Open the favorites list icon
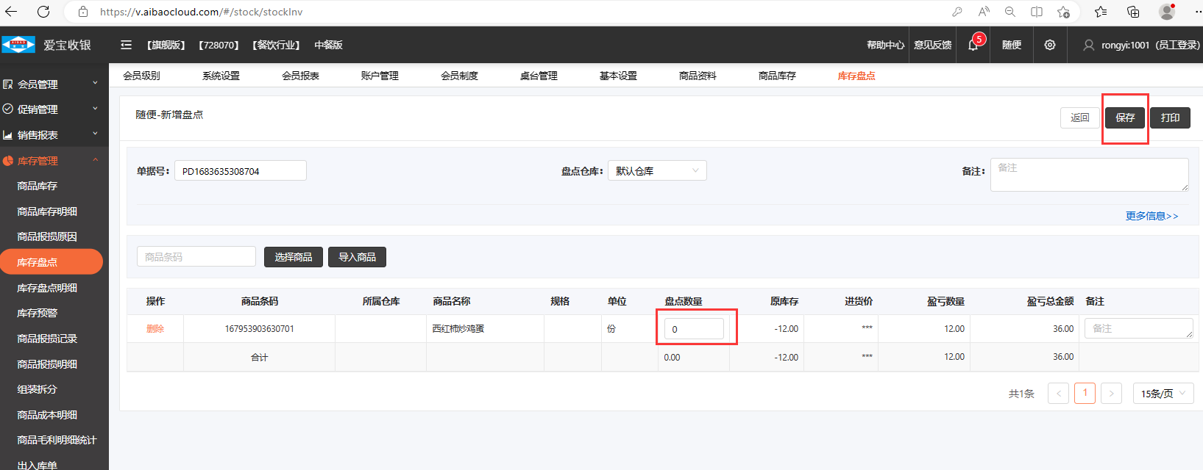This screenshot has height=470, width=1203. [x=1101, y=12]
